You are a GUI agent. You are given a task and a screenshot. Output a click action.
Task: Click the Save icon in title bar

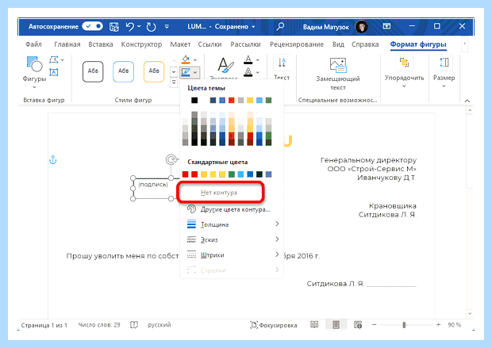114,27
